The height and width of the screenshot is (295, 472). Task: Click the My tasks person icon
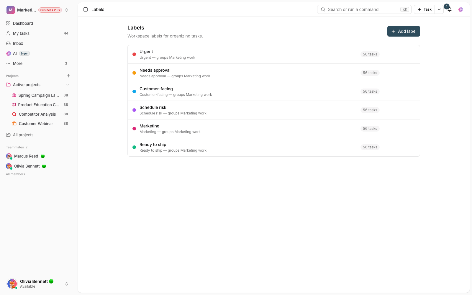(8, 33)
